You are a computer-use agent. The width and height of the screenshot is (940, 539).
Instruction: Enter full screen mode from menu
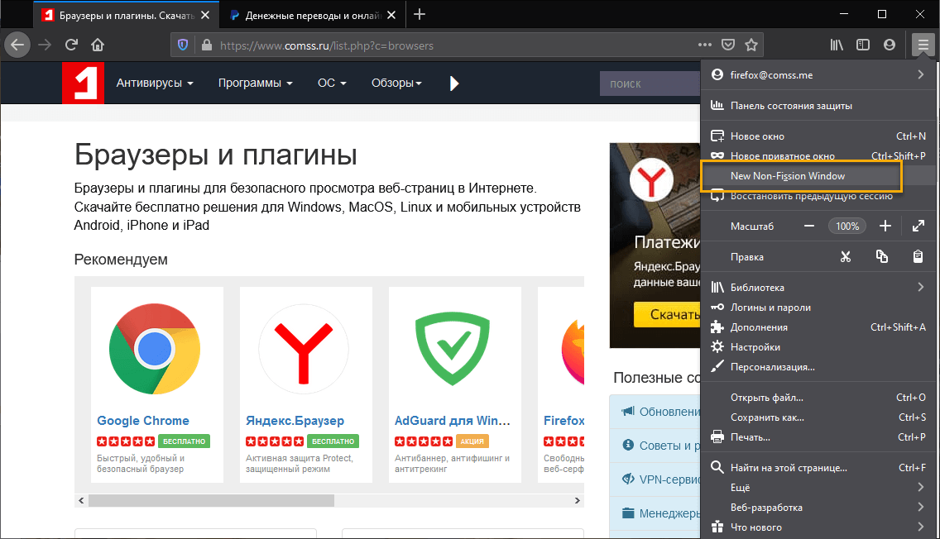click(918, 227)
